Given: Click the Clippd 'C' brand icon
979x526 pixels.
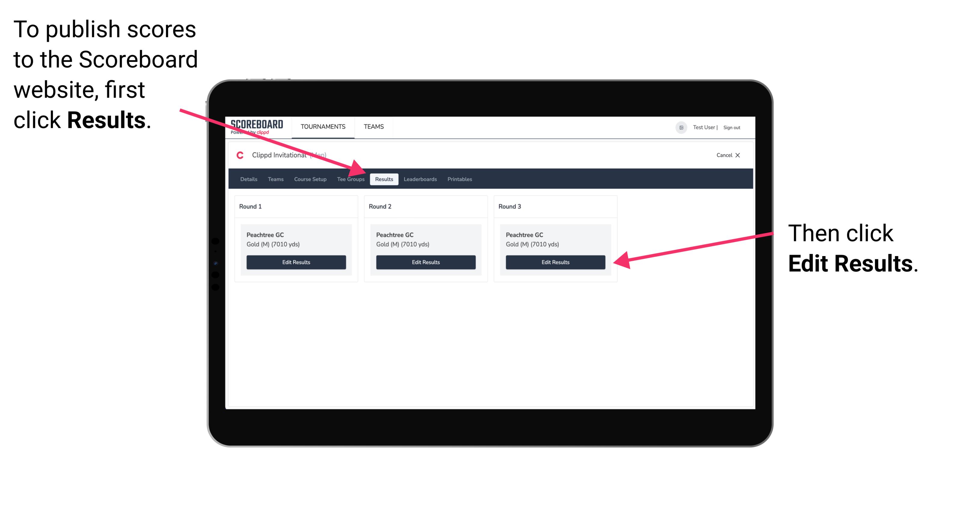Looking at the screenshot, I should [237, 156].
